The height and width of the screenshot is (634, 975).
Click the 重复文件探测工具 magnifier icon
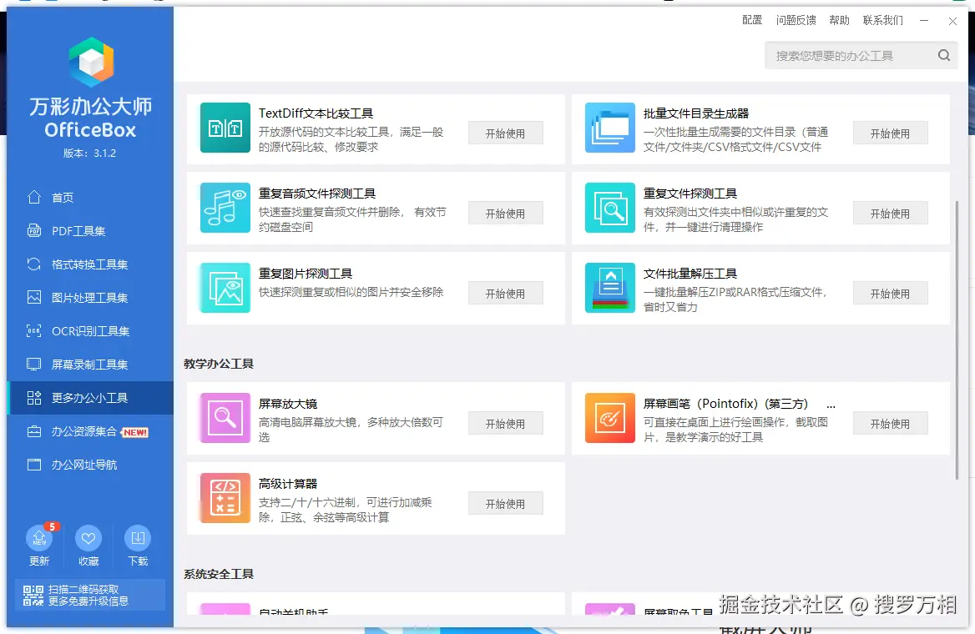610,208
